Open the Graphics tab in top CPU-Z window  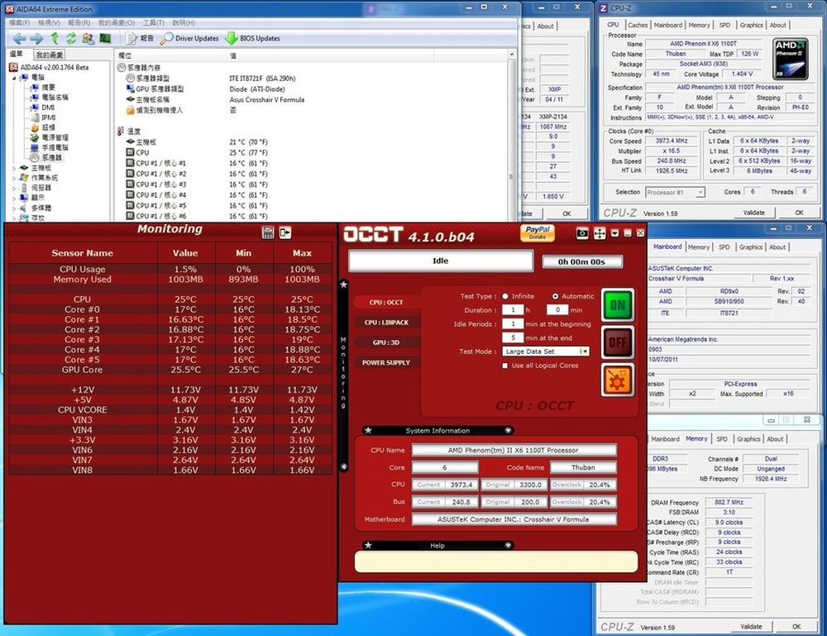(751, 26)
